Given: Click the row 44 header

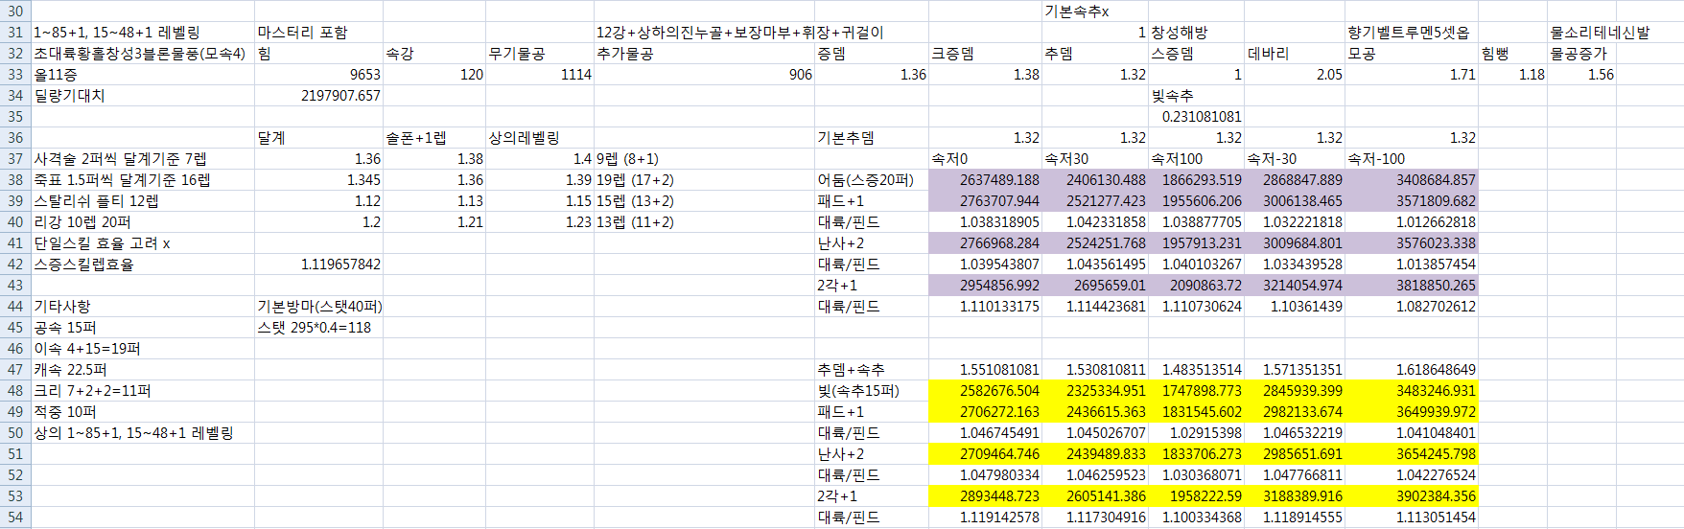Looking at the screenshot, I should 15,307.
